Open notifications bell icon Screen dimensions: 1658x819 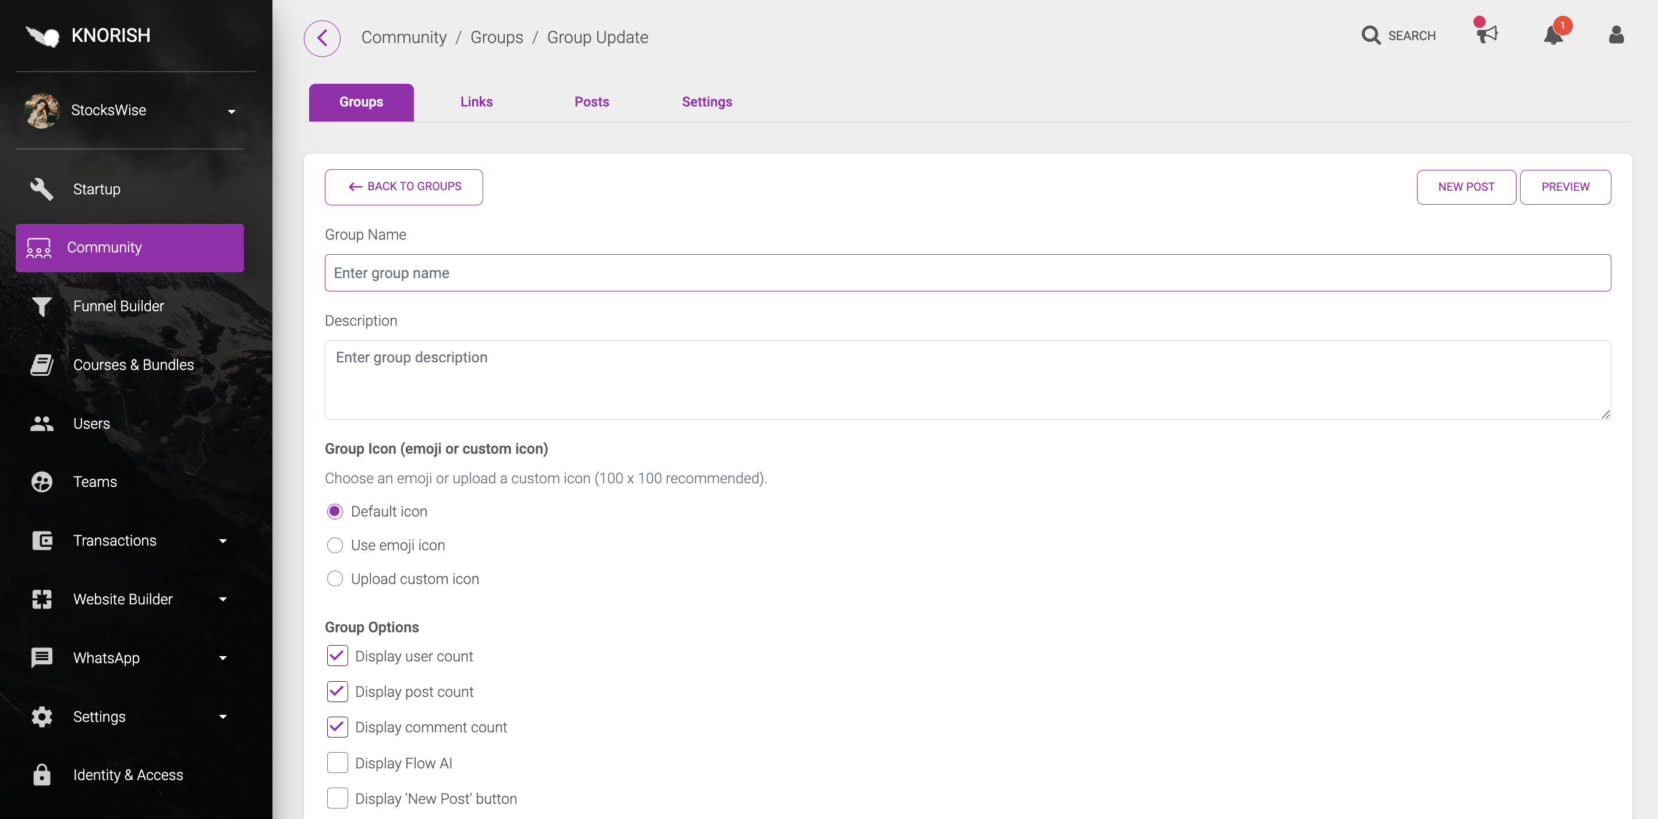click(x=1553, y=35)
